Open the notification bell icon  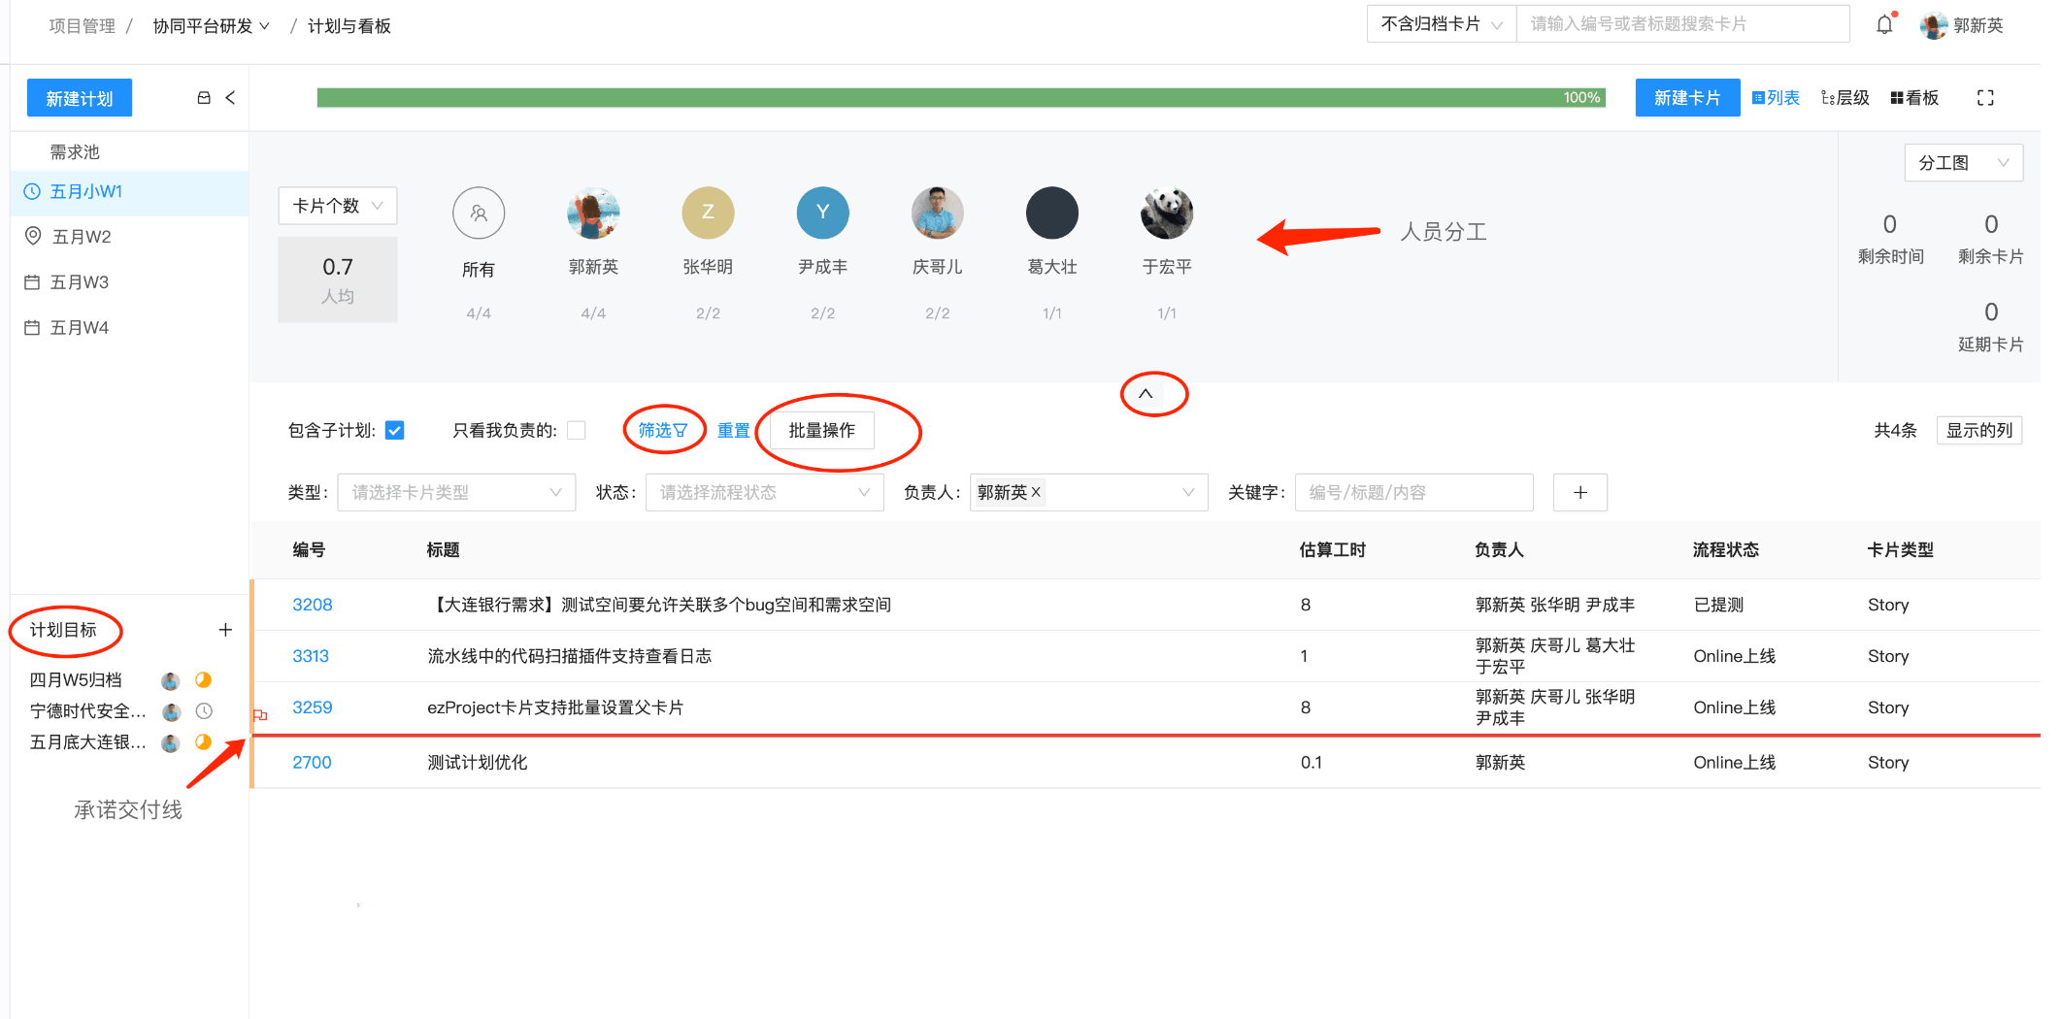tap(1883, 23)
